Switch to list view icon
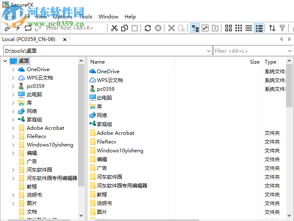The width and height of the screenshot is (294, 221). [249, 28]
